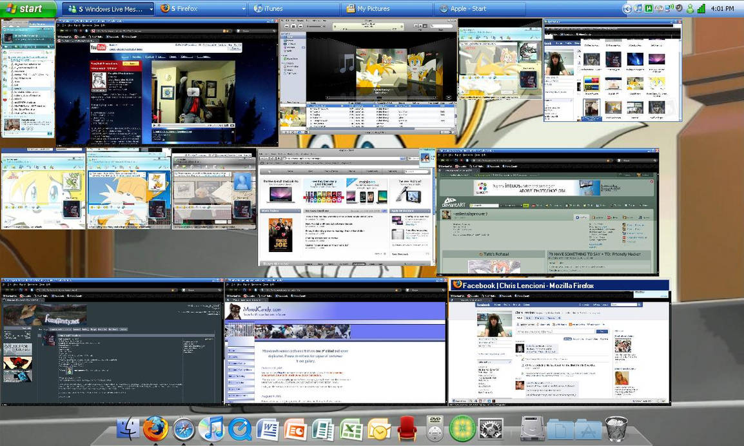Open PowerPoint from the dock
Screen dimensions: 744x446
pos(295,429)
